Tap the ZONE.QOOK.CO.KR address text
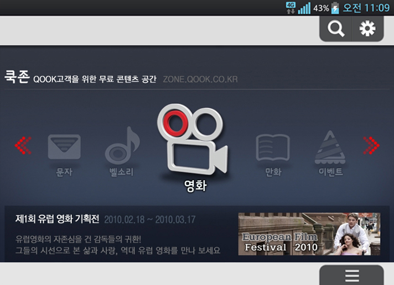The width and height of the screenshot is (394, 285). (x=200, y=79)
